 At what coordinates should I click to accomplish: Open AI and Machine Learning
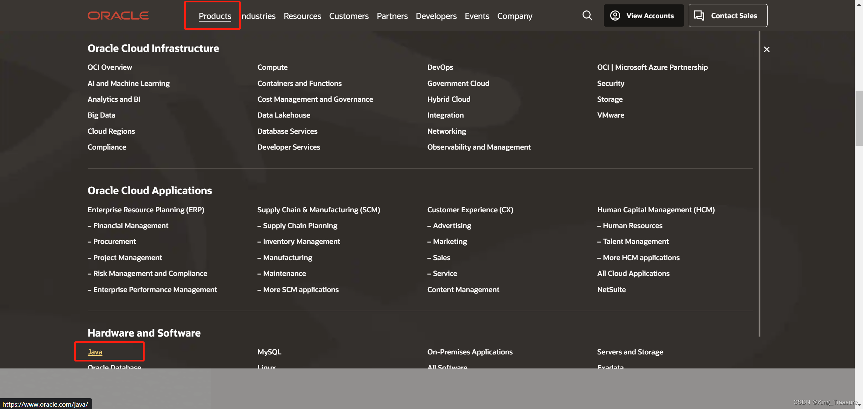[128, 83]
